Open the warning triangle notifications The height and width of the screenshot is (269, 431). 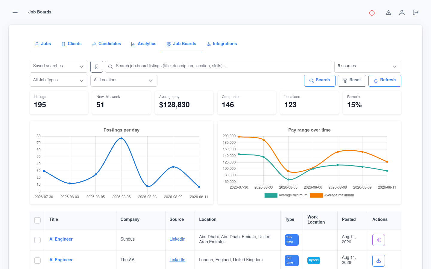click(x=388, y=13)
